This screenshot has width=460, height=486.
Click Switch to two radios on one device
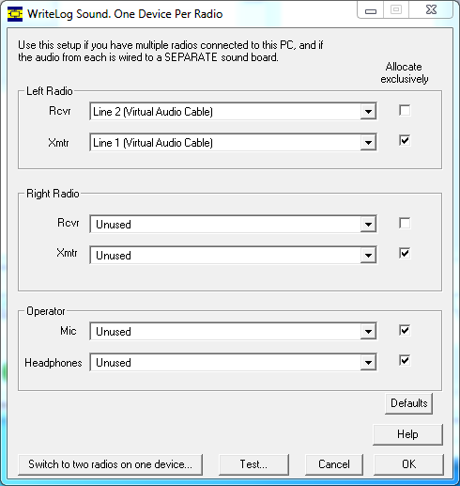pyautogui.click(x=110, y=464)
